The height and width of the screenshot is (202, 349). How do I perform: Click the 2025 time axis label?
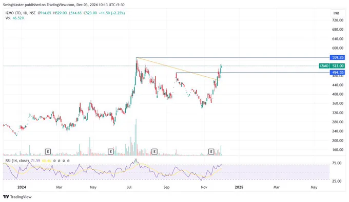click(x=239, y=187)
